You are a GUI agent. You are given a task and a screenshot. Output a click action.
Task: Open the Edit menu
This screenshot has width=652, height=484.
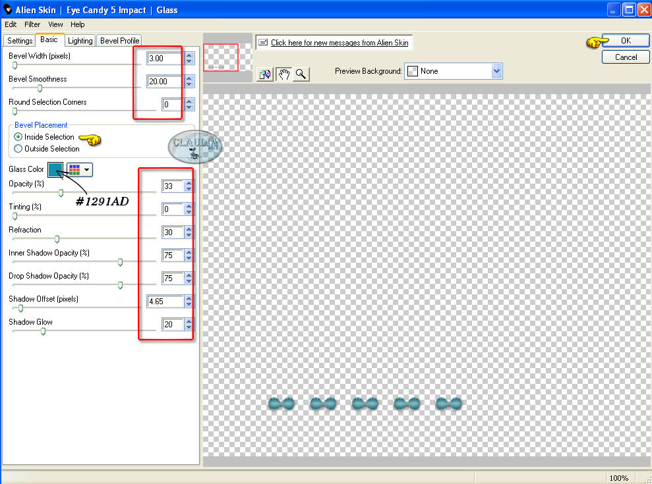11,24
